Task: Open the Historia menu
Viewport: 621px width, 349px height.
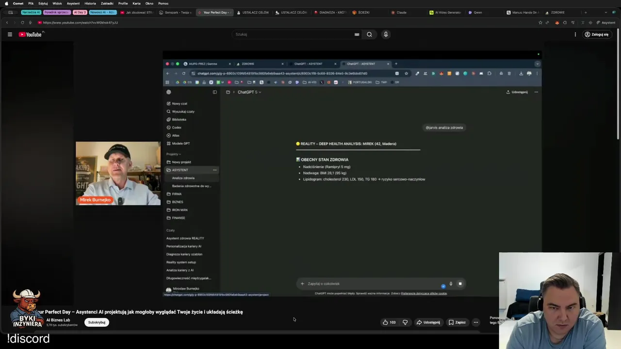Action: [90, 3]
